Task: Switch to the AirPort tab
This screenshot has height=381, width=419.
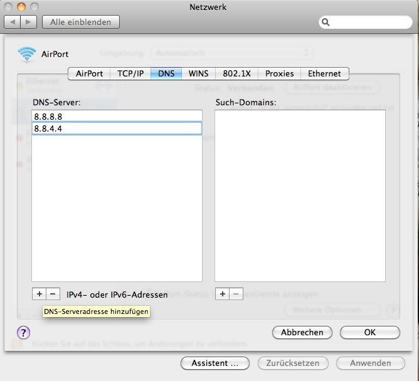Action: 89,73
